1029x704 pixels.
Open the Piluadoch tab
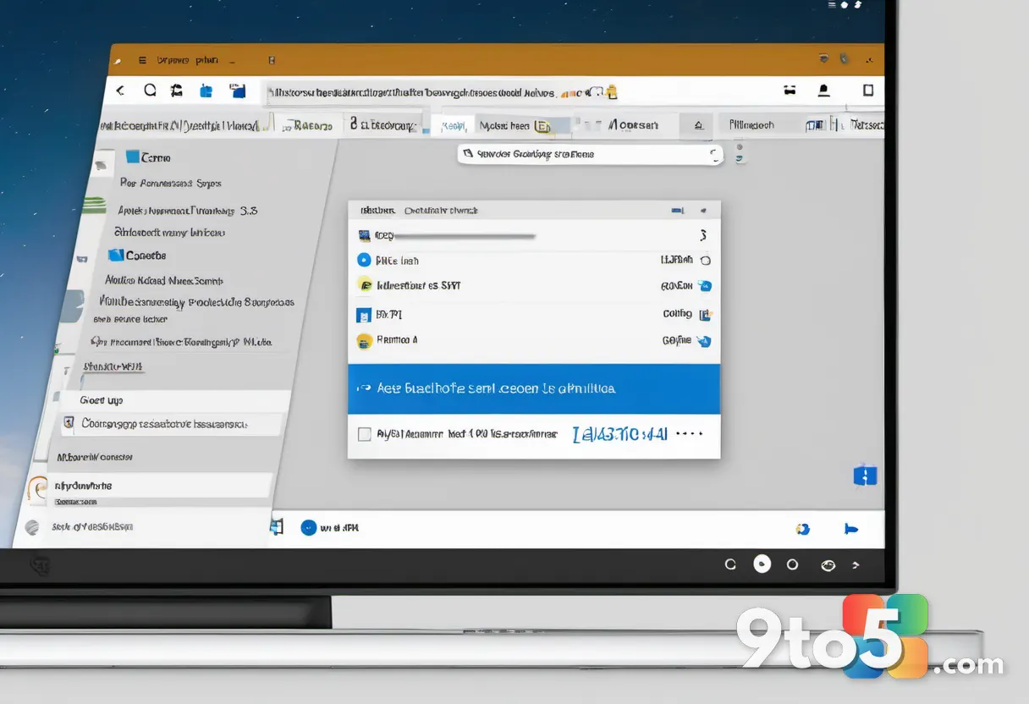tap(751, 125)
